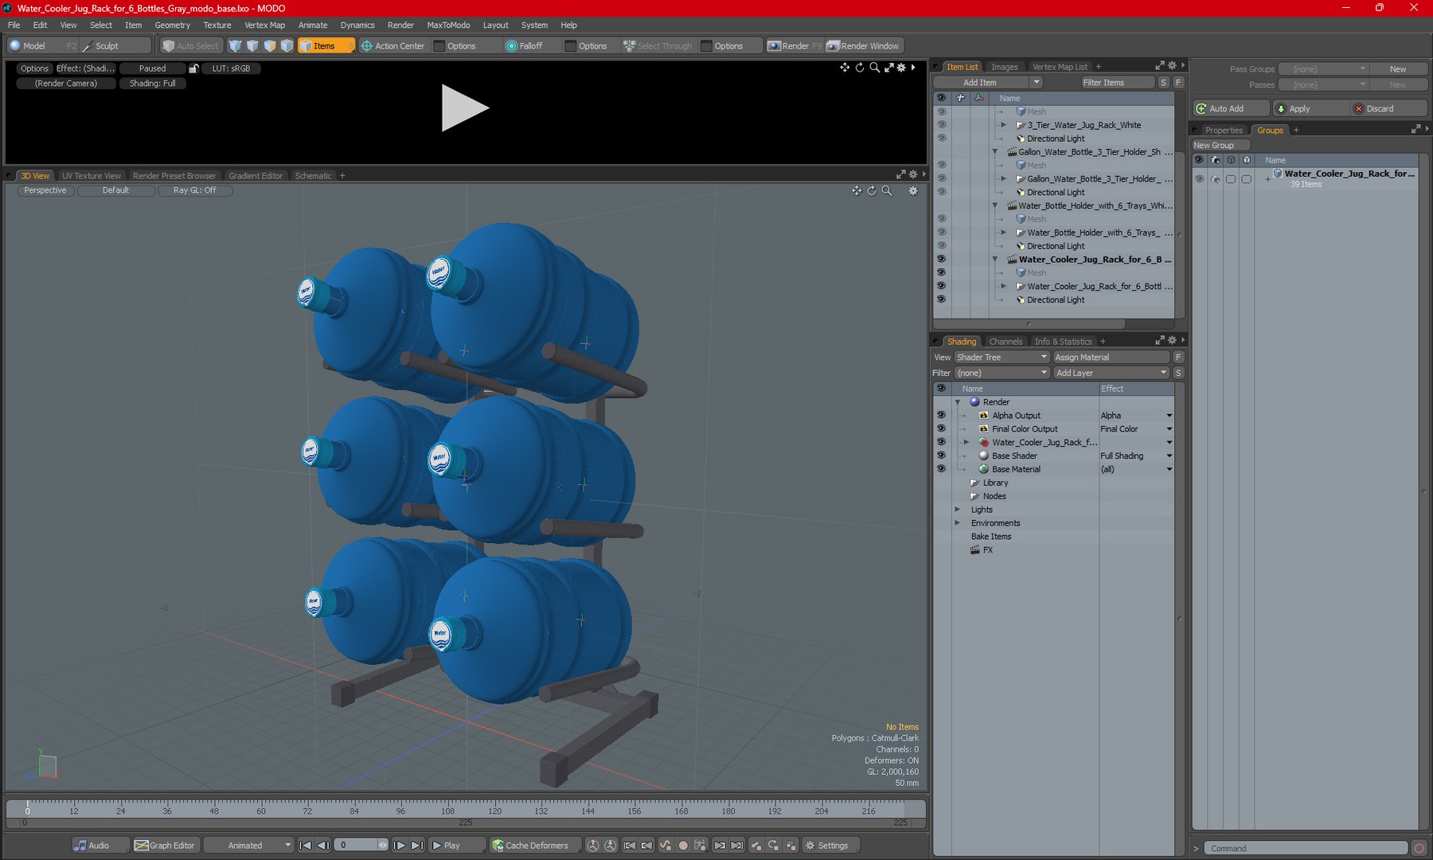The image size is (1433, 860).
Task: Open Pass Groups (none) dropdown
Action: tap(1323, 68)
